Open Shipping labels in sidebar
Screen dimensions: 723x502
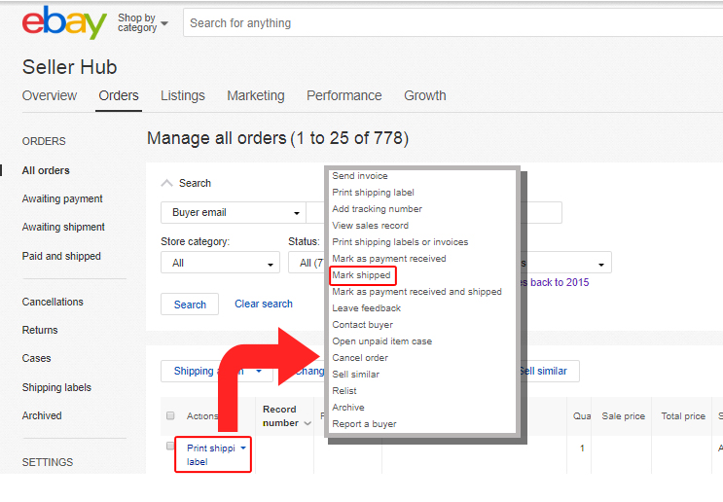pyautogui.click(x=56, y=387)
